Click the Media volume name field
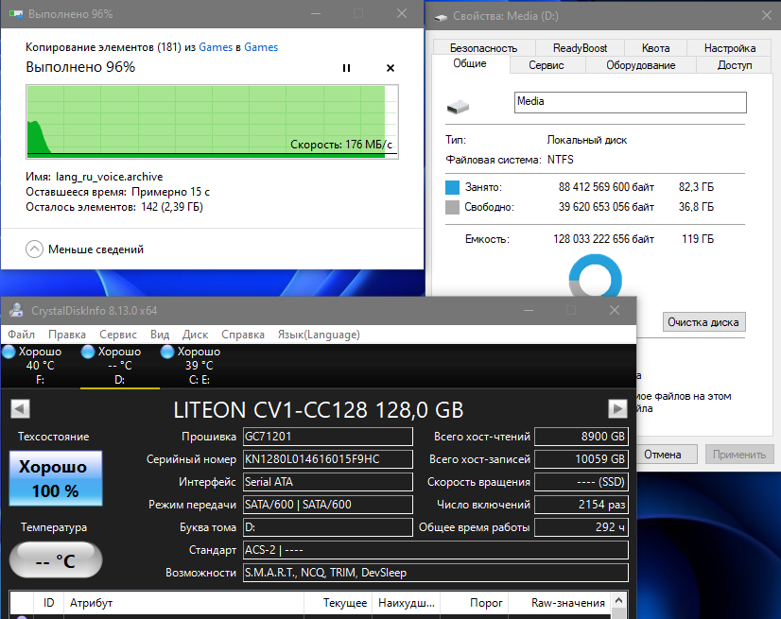Screen dimensions: 781x619 point(630,102)
